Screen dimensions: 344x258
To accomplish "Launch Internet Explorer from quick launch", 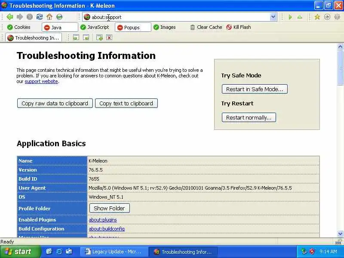I will point(59,252).
